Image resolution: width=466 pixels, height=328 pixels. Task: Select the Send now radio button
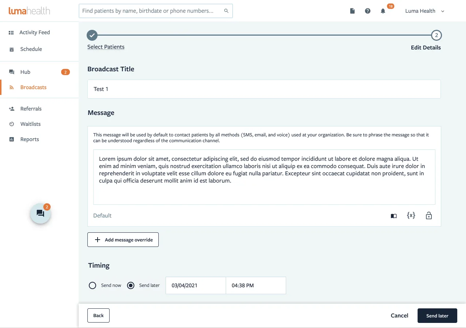(92, 285)
